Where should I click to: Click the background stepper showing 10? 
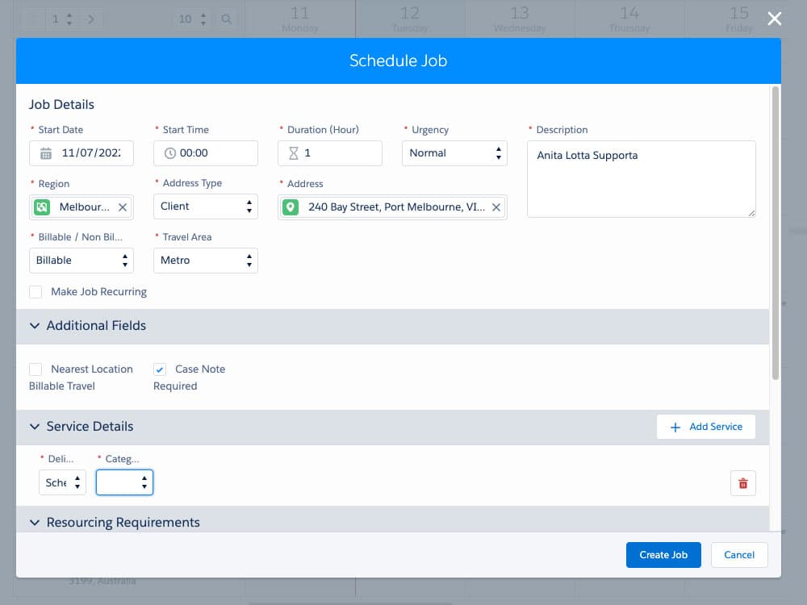point(192,19)
